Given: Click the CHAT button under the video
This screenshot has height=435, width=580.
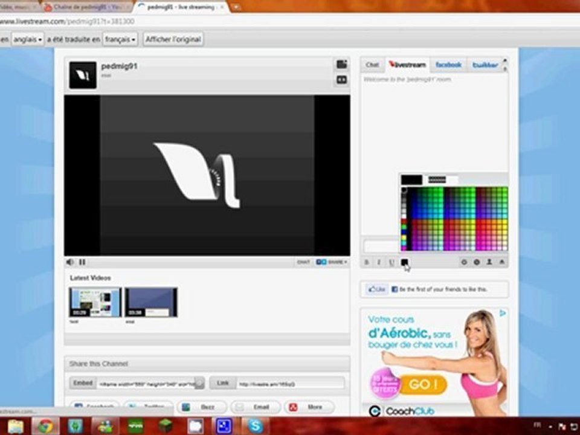Looking at the screenshot, I should pyautogui.click(x=303, y=262).
